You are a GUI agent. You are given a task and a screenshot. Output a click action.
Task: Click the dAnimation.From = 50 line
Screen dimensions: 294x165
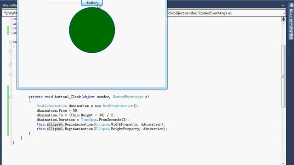pos(57,110)
